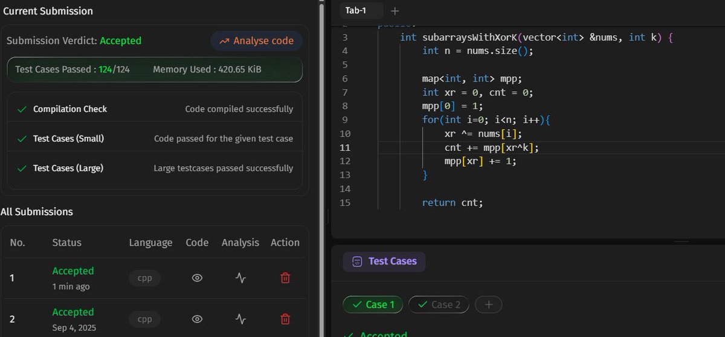Screen dimensions: 725x337
Task: Click the cpp badge of submission 2
Action: pos(145,319)
